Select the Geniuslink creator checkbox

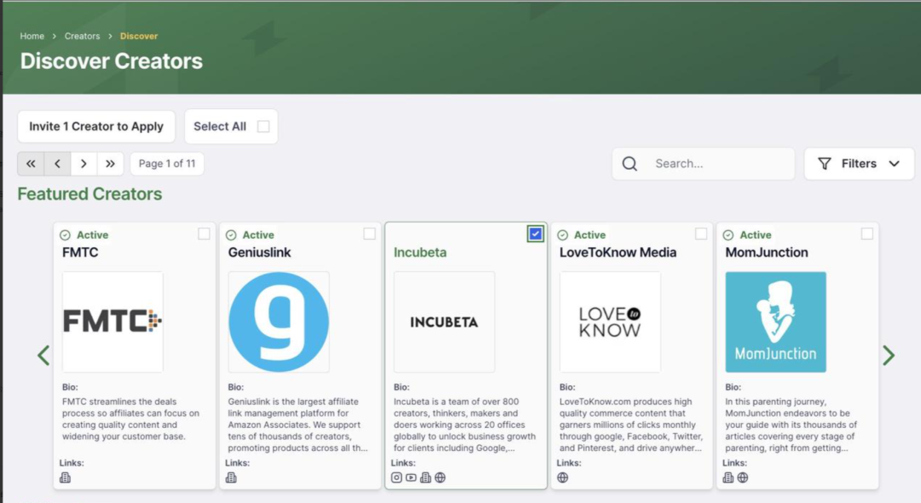(x=369, y=234)
